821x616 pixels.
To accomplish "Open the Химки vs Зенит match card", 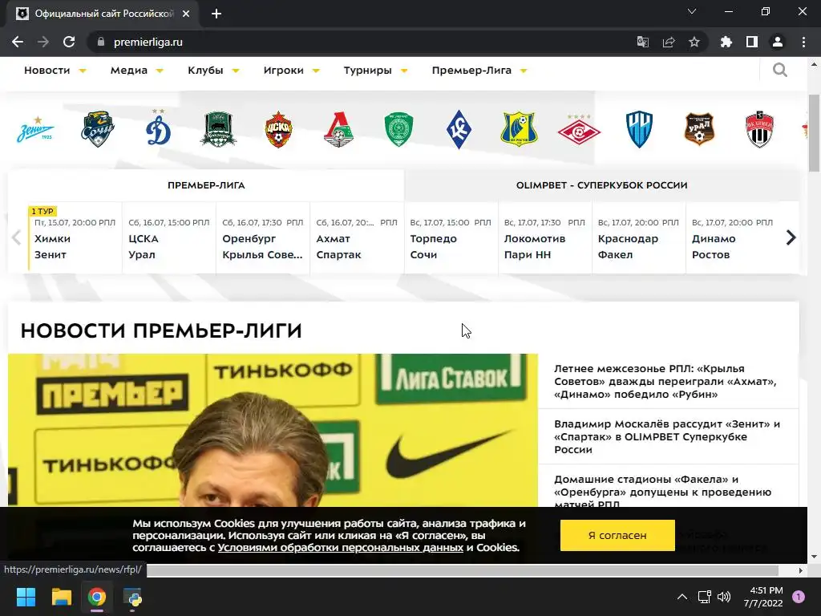I will pyautogui.click(x=75, y=237).
